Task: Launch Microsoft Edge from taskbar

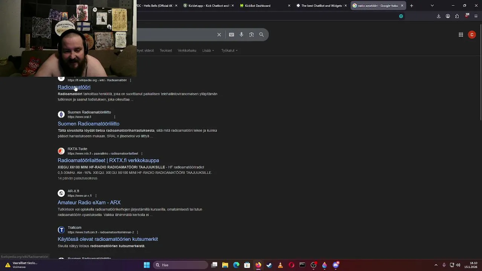Action: point(236,265)
